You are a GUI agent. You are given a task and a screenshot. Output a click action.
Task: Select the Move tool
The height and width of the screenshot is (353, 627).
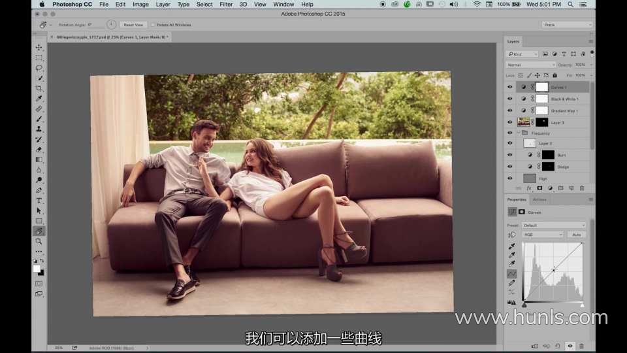pyautogui.click(x=39, y=48)
